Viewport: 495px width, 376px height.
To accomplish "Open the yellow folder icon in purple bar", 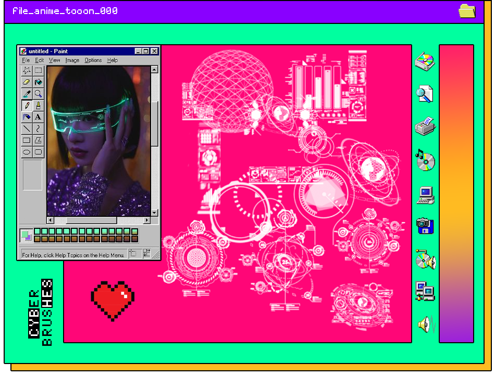I will [467, 11].
